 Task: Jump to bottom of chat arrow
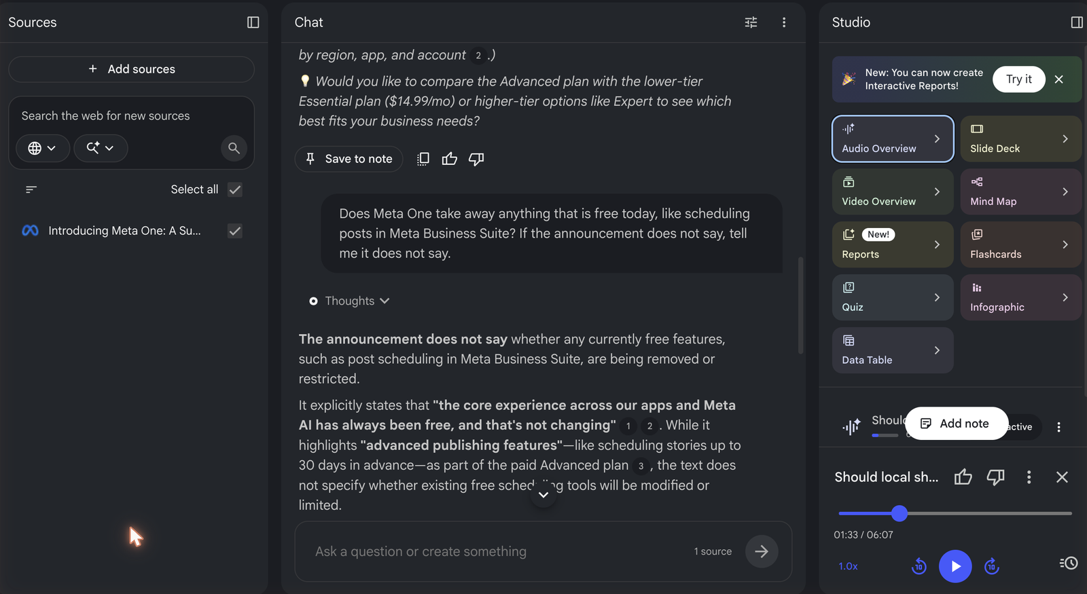(x=543, y=495)
